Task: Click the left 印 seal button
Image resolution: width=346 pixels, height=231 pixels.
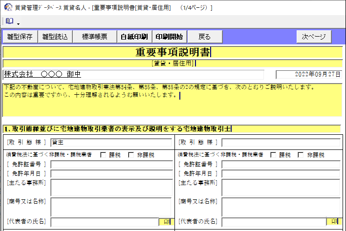Action: click(x=166, y=222)
